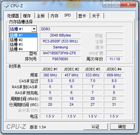Click the JEDEC #1 column header

pyautogui.click(x=50, y=69)
